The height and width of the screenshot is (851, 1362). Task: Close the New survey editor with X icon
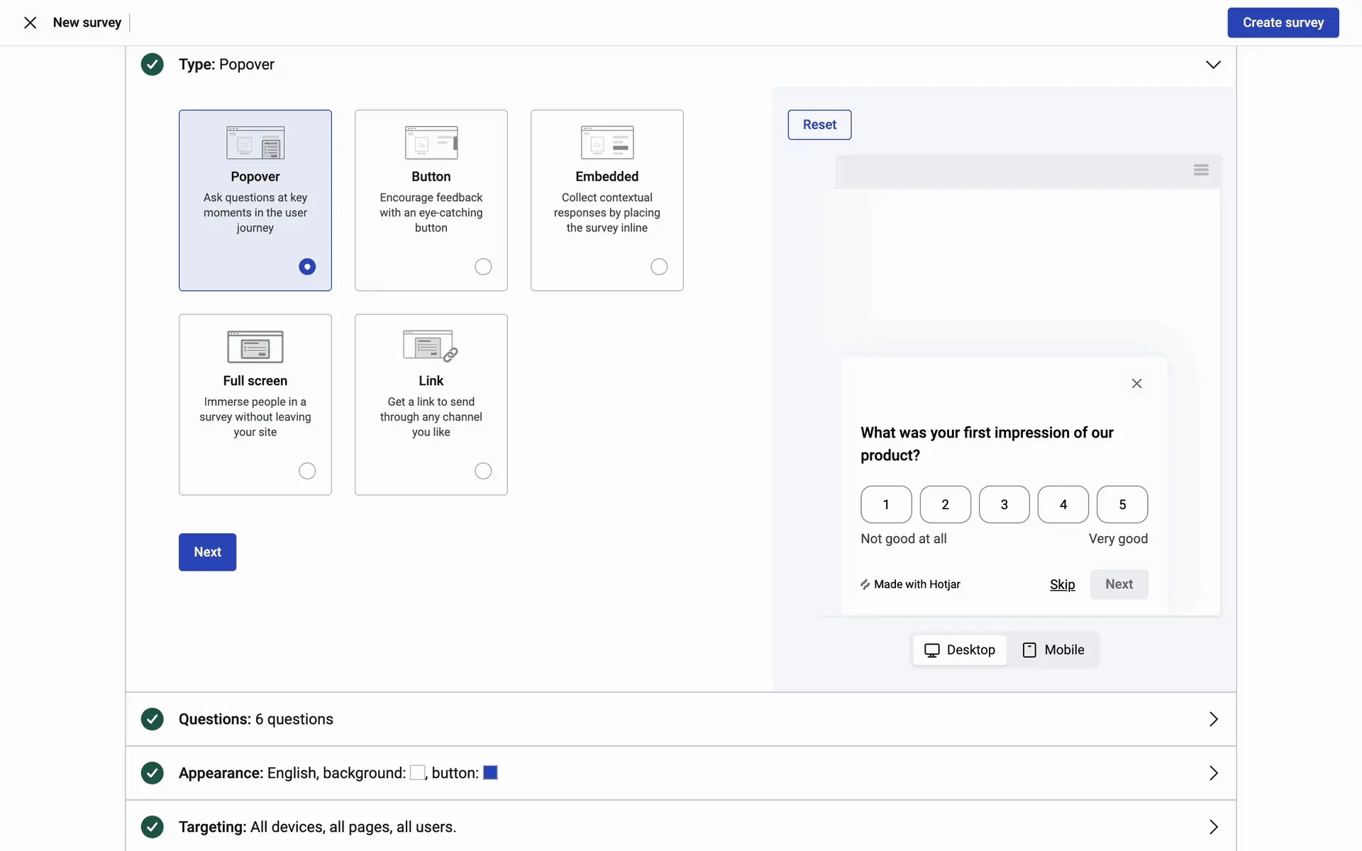pos(30,23)
